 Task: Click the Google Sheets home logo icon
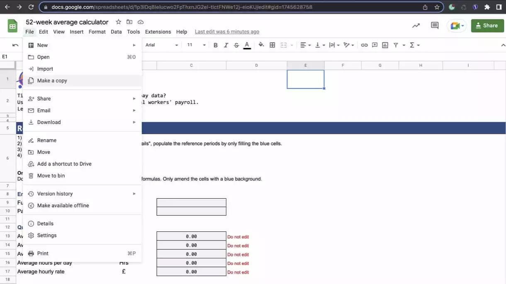click(12, 26)
